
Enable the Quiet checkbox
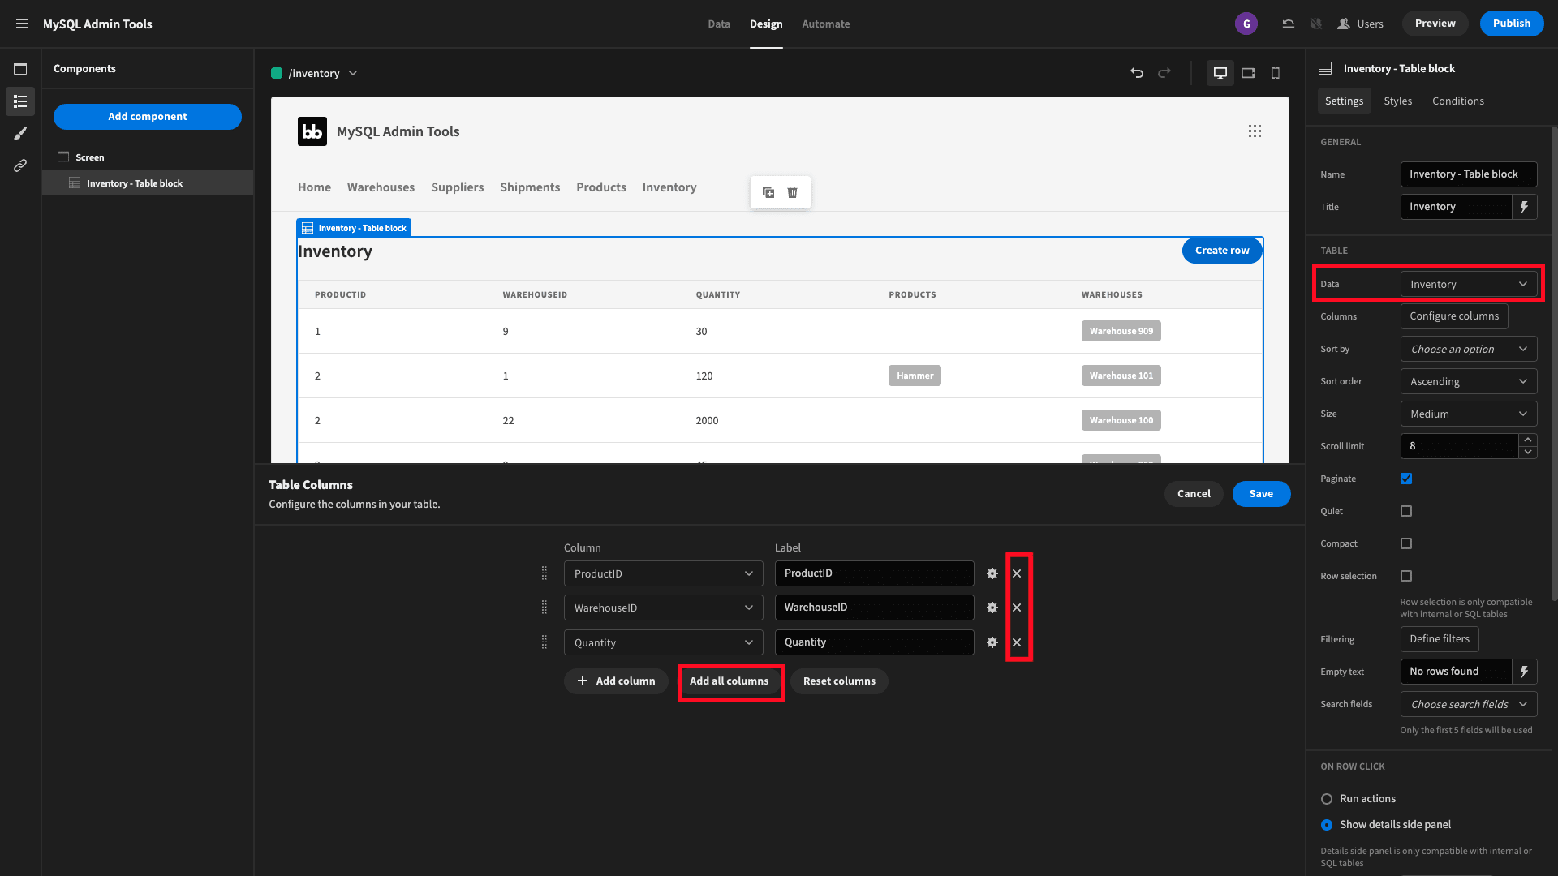(x=1406, y=511)
